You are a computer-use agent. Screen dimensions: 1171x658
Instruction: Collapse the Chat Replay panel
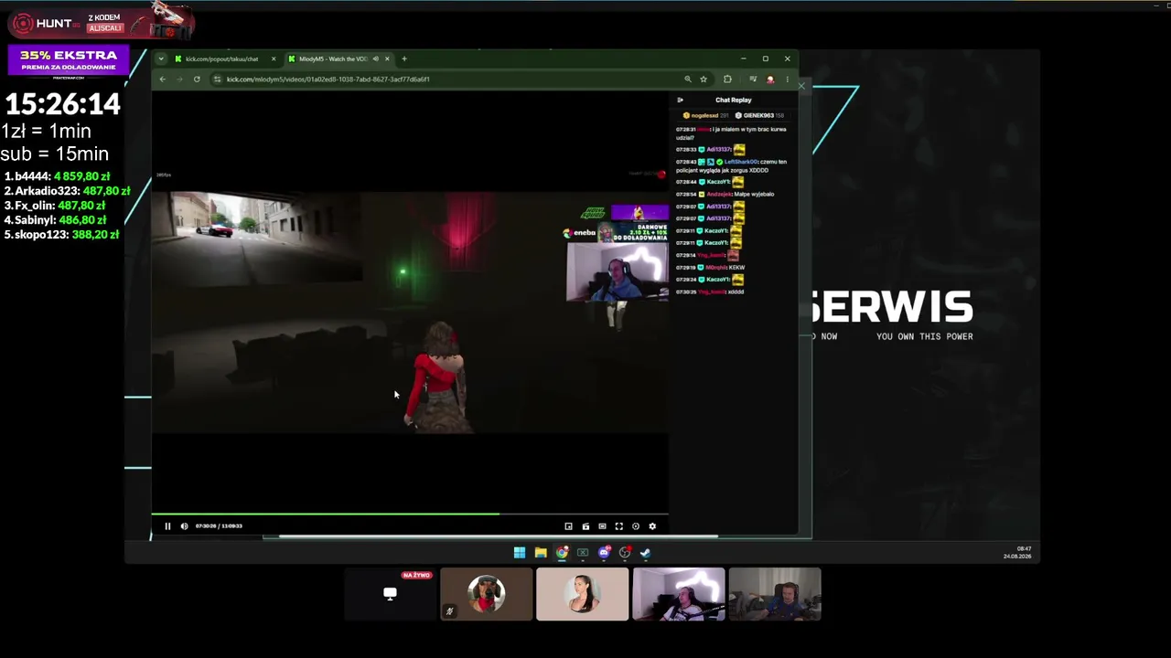(x=680, y=100)
